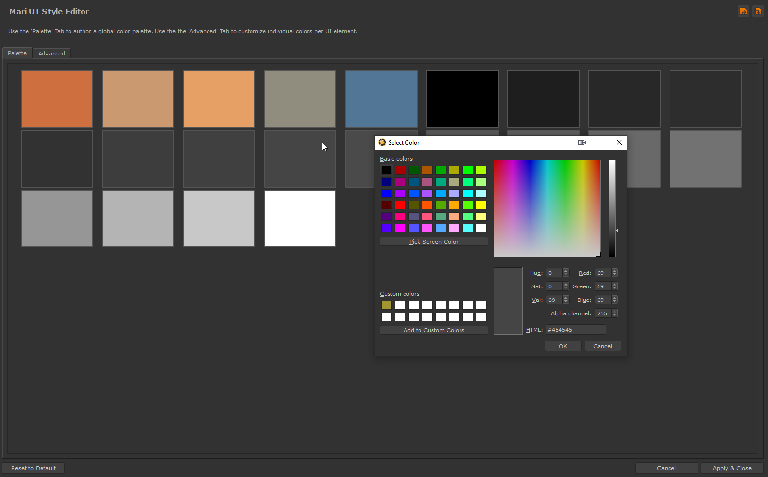
Task: Select the Palette tab
Action: 17,53
